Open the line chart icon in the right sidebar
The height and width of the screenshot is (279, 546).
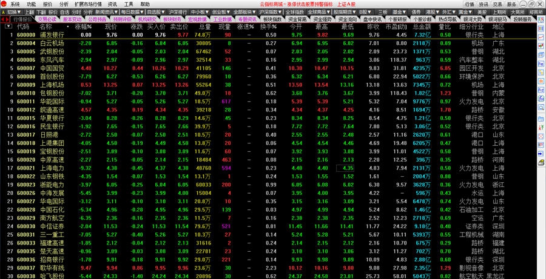[541, 37]
